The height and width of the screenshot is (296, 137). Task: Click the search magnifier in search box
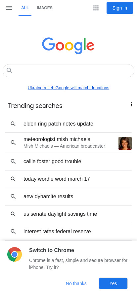10,71
